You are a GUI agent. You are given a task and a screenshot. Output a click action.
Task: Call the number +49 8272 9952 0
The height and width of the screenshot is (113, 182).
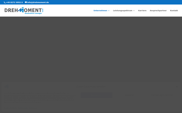tap(14, 2)
